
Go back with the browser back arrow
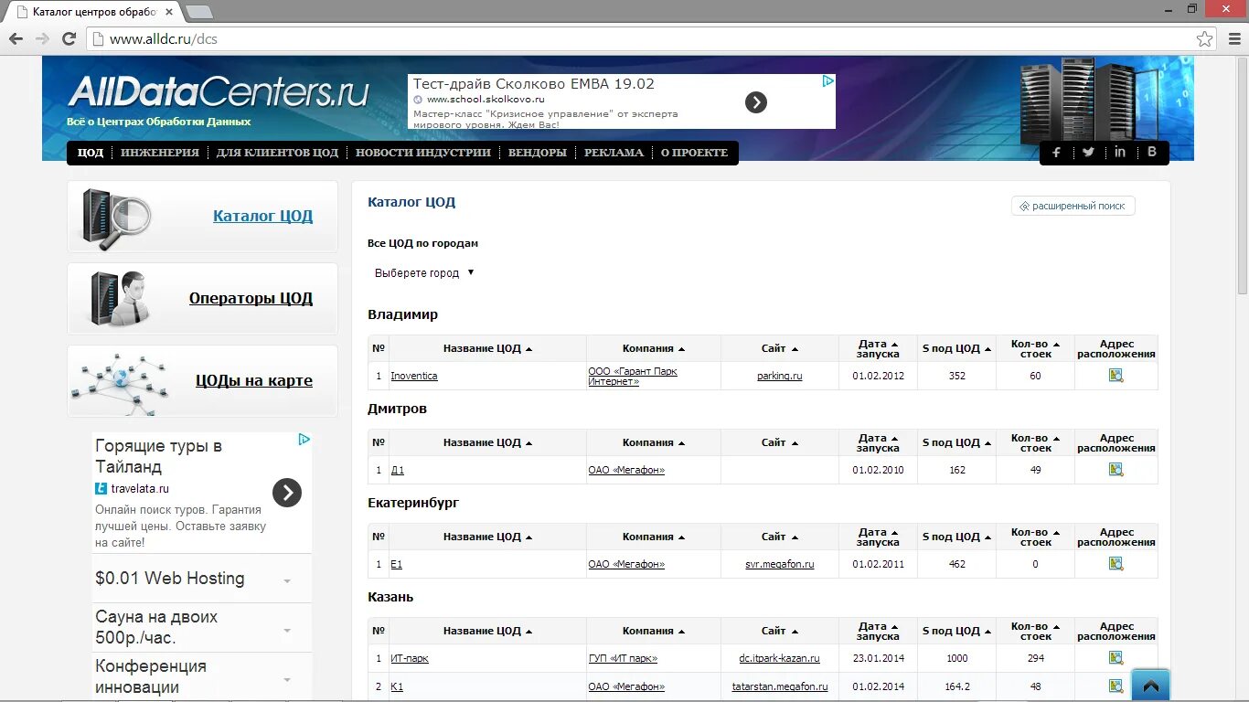[16, 38]
